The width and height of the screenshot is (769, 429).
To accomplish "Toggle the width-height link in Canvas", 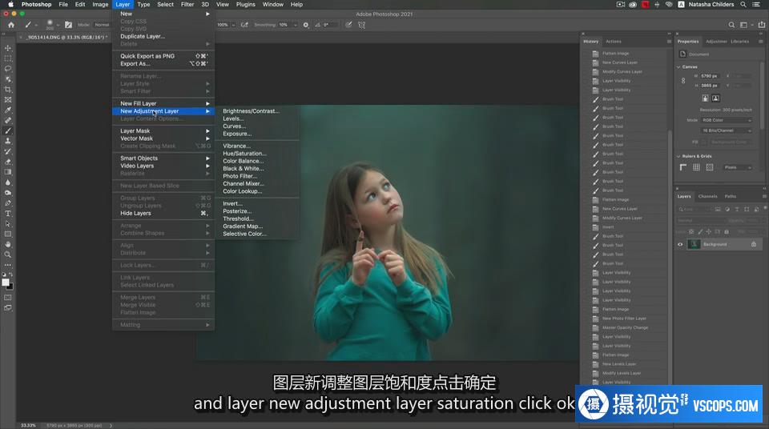I will coord(683,81).
